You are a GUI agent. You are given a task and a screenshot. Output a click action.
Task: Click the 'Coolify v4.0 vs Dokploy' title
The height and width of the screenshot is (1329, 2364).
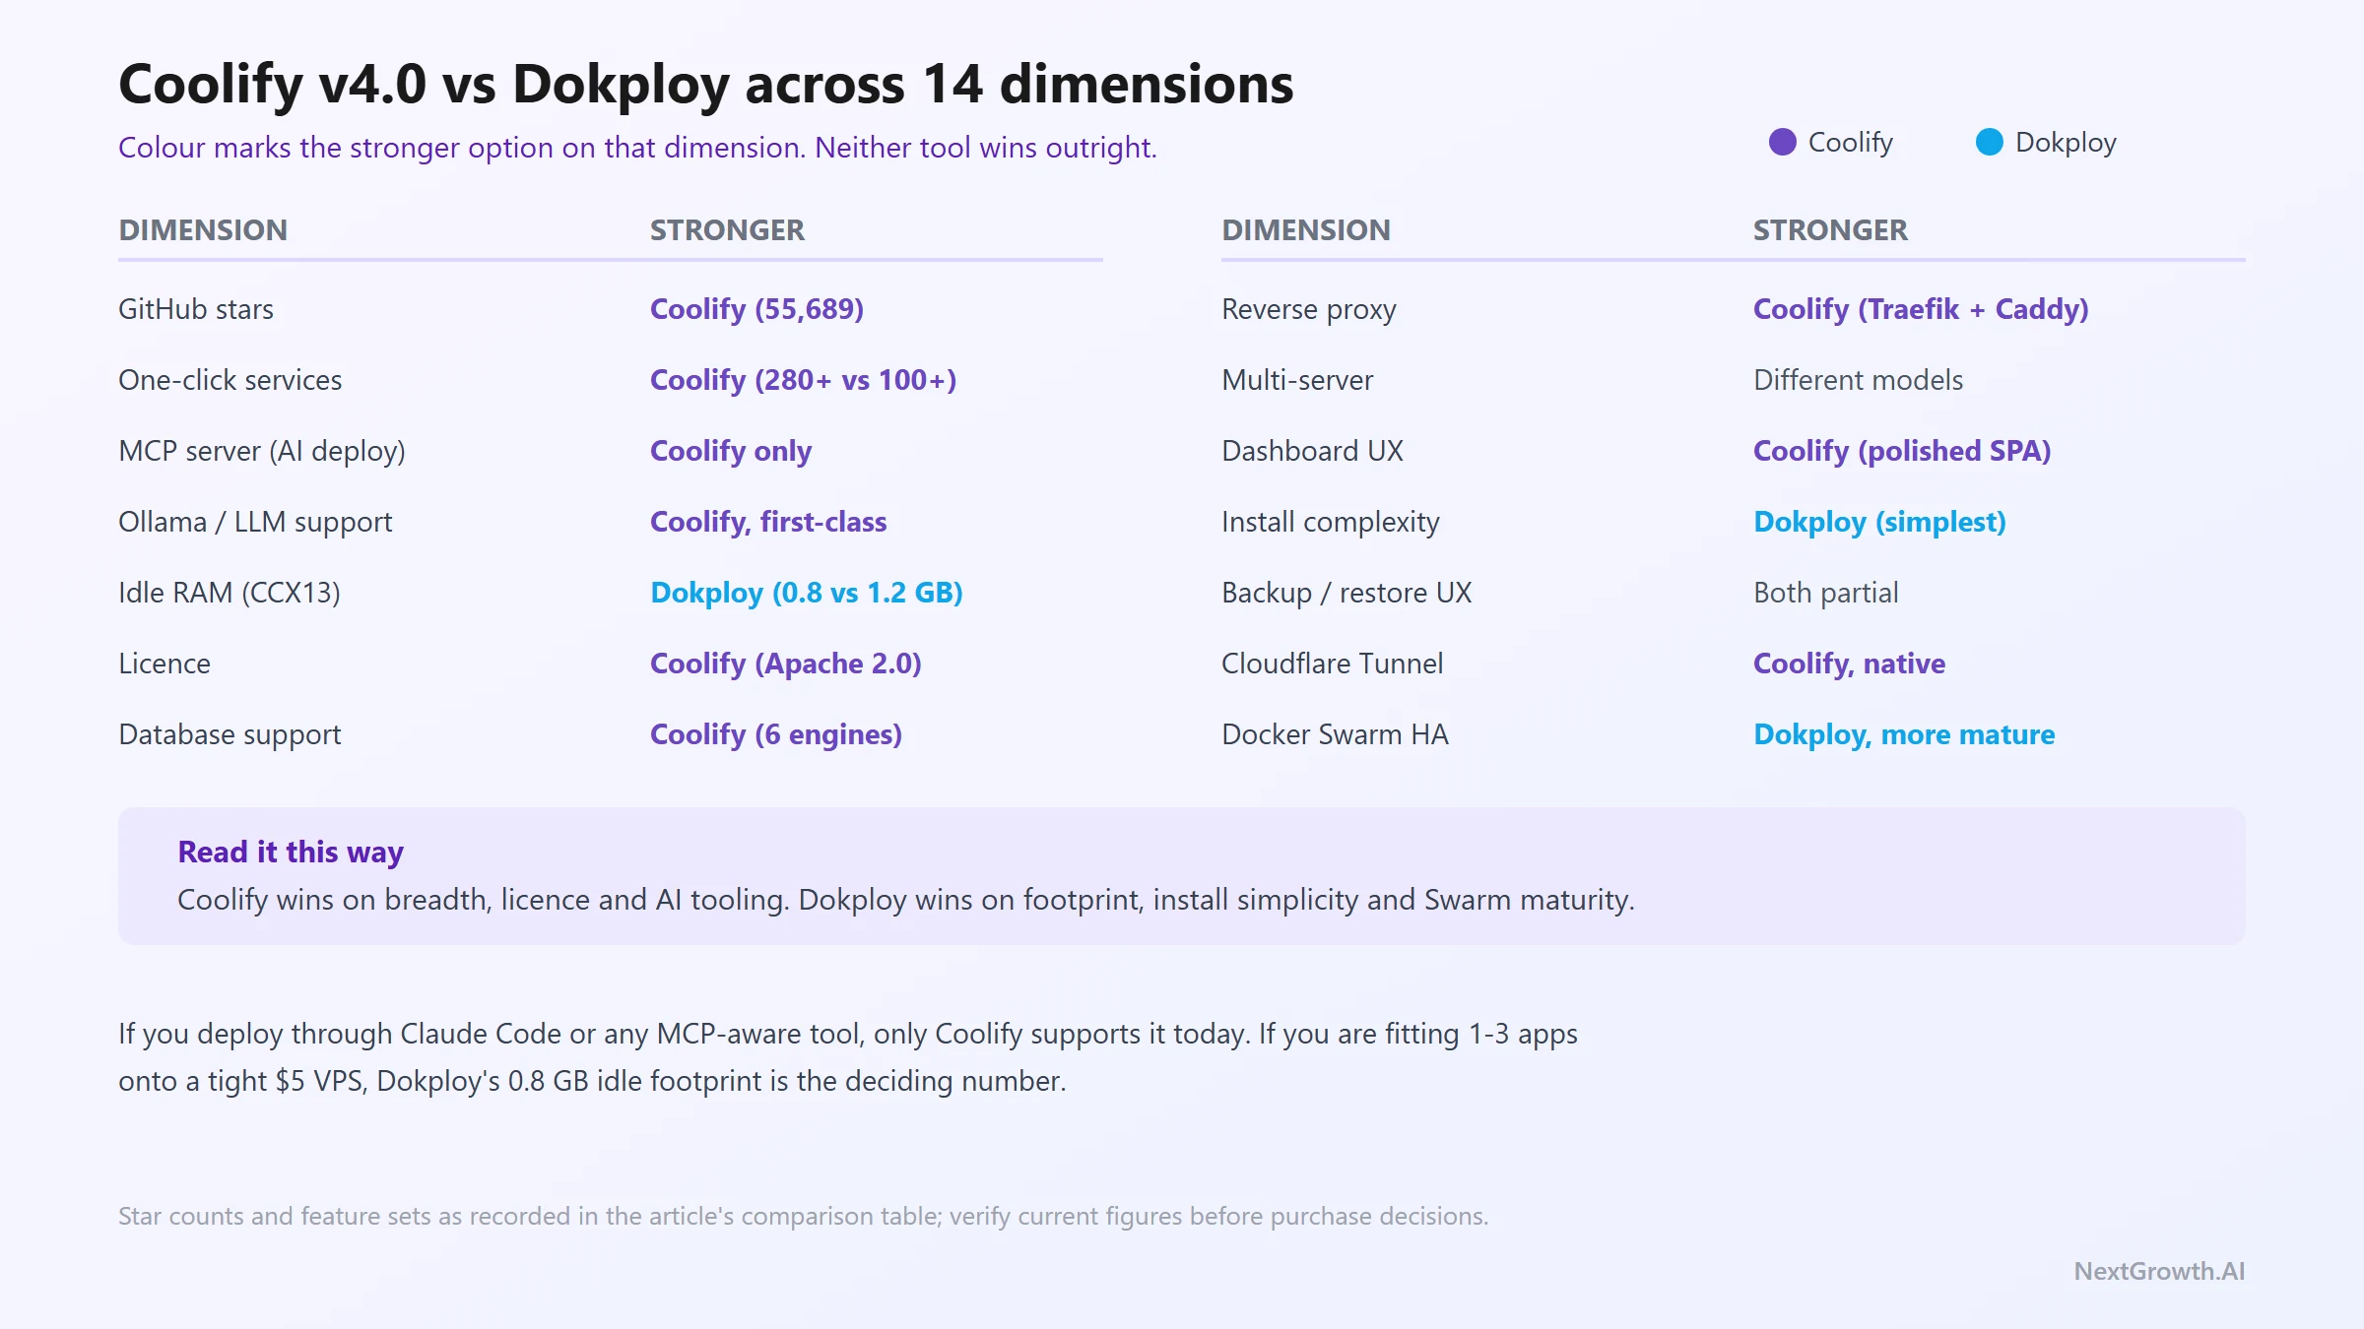[x=705, y=84]
